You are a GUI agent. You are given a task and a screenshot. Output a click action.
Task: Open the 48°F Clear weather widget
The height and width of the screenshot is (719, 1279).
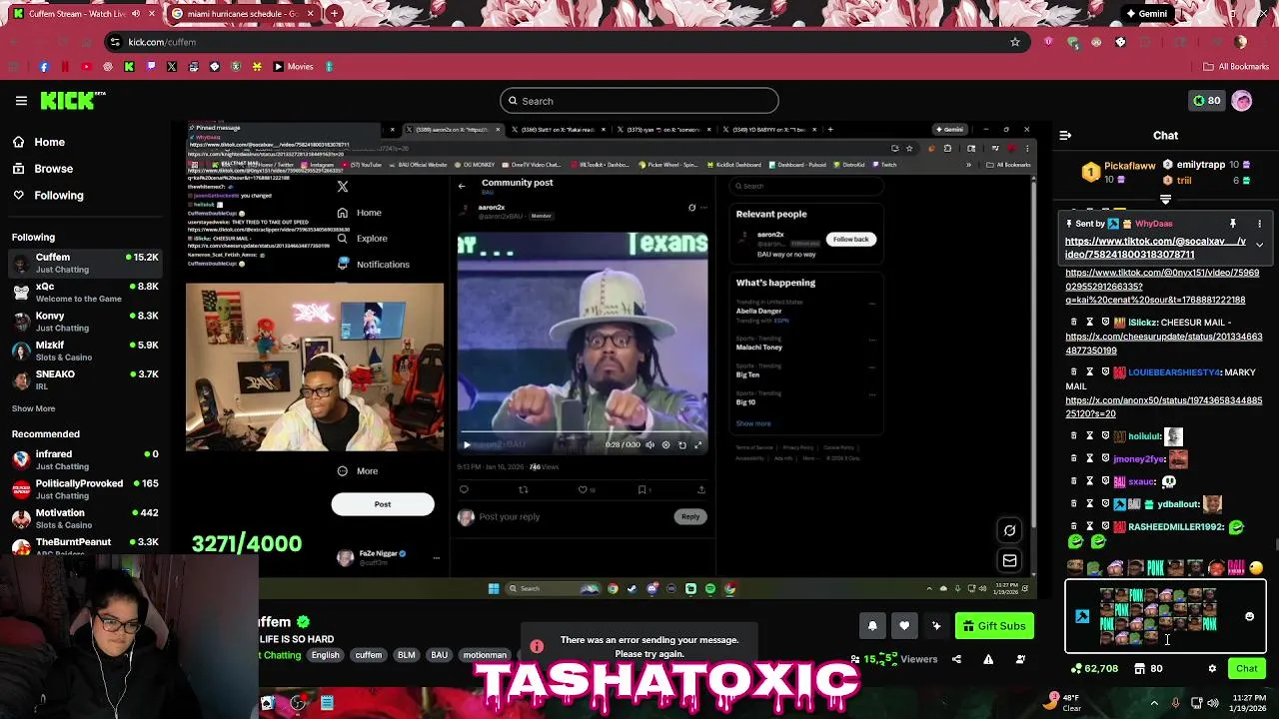pyautogui.click(x=1064, y=703)
